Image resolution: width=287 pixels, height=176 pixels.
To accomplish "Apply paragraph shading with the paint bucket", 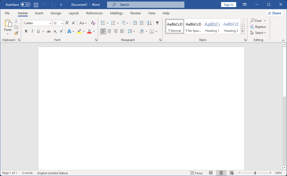I will (142, 31).
